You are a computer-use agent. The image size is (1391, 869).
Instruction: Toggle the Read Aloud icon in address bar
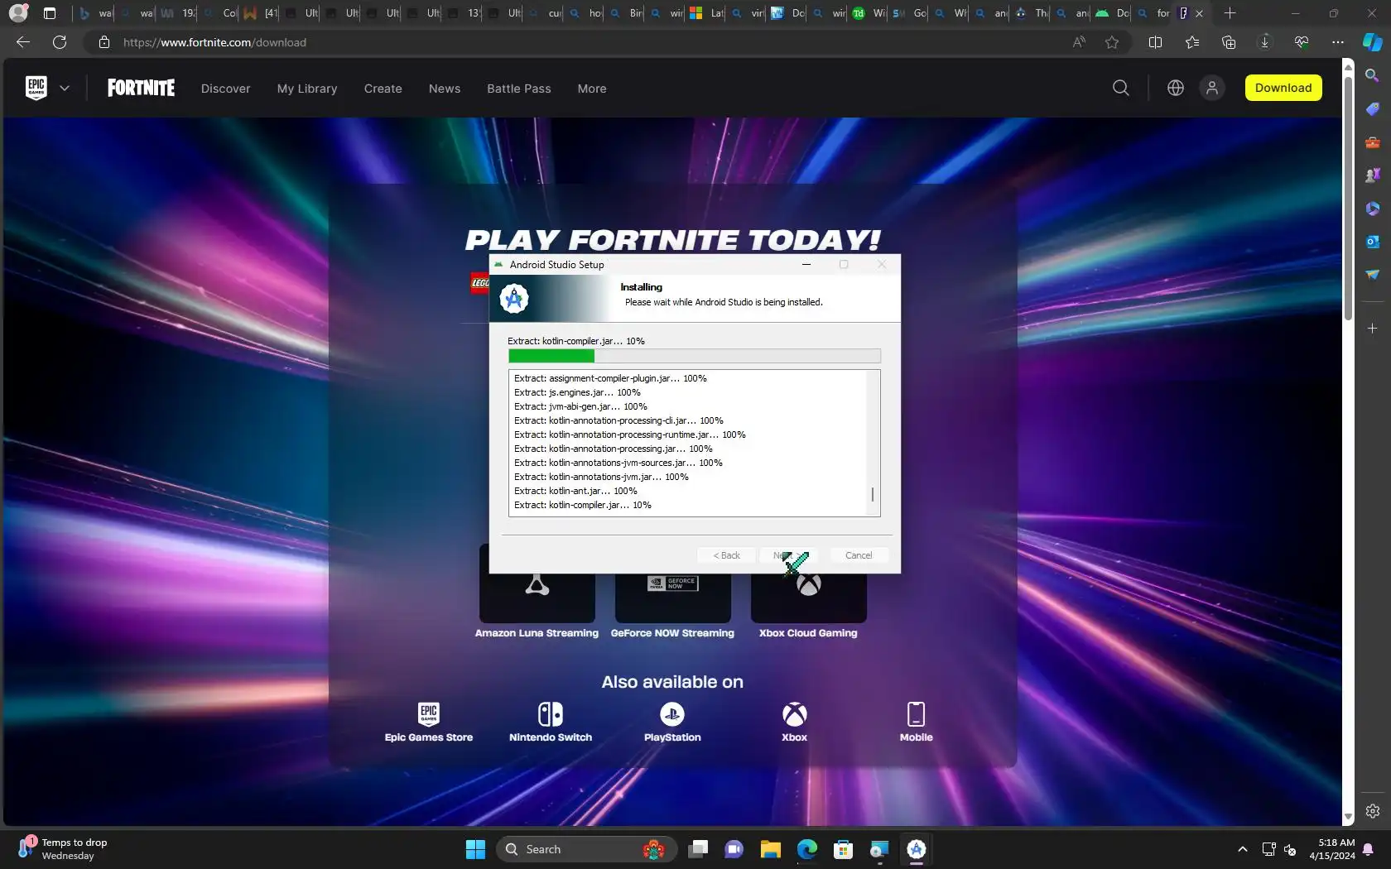(1079, 42)
